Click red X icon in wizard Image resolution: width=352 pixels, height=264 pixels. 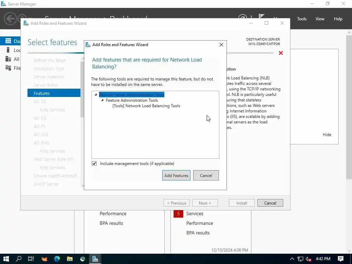tap(280, 53)
